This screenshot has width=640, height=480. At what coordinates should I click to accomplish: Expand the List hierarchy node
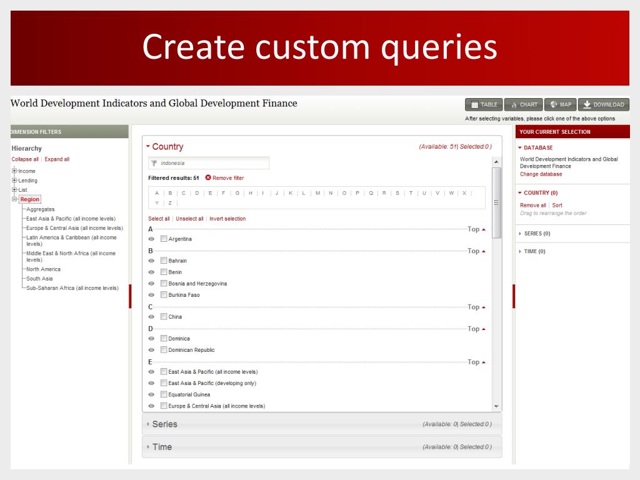(15, 189)
